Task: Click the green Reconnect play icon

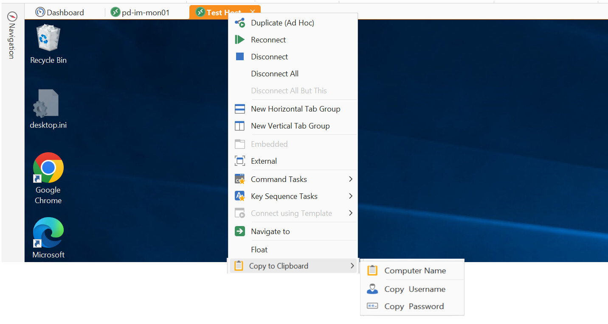Action: pos(240,40)
